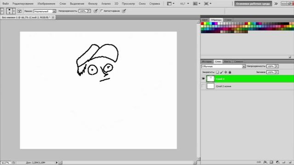294x165 pixels.
Task: Open the Изображение menu
Action: coord(46,4)
